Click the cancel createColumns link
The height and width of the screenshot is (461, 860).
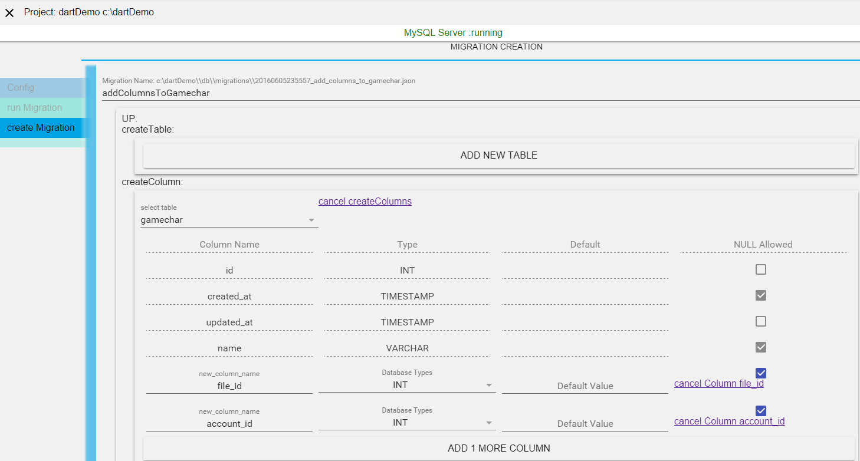pyautogui.click(x=365, y=202)
